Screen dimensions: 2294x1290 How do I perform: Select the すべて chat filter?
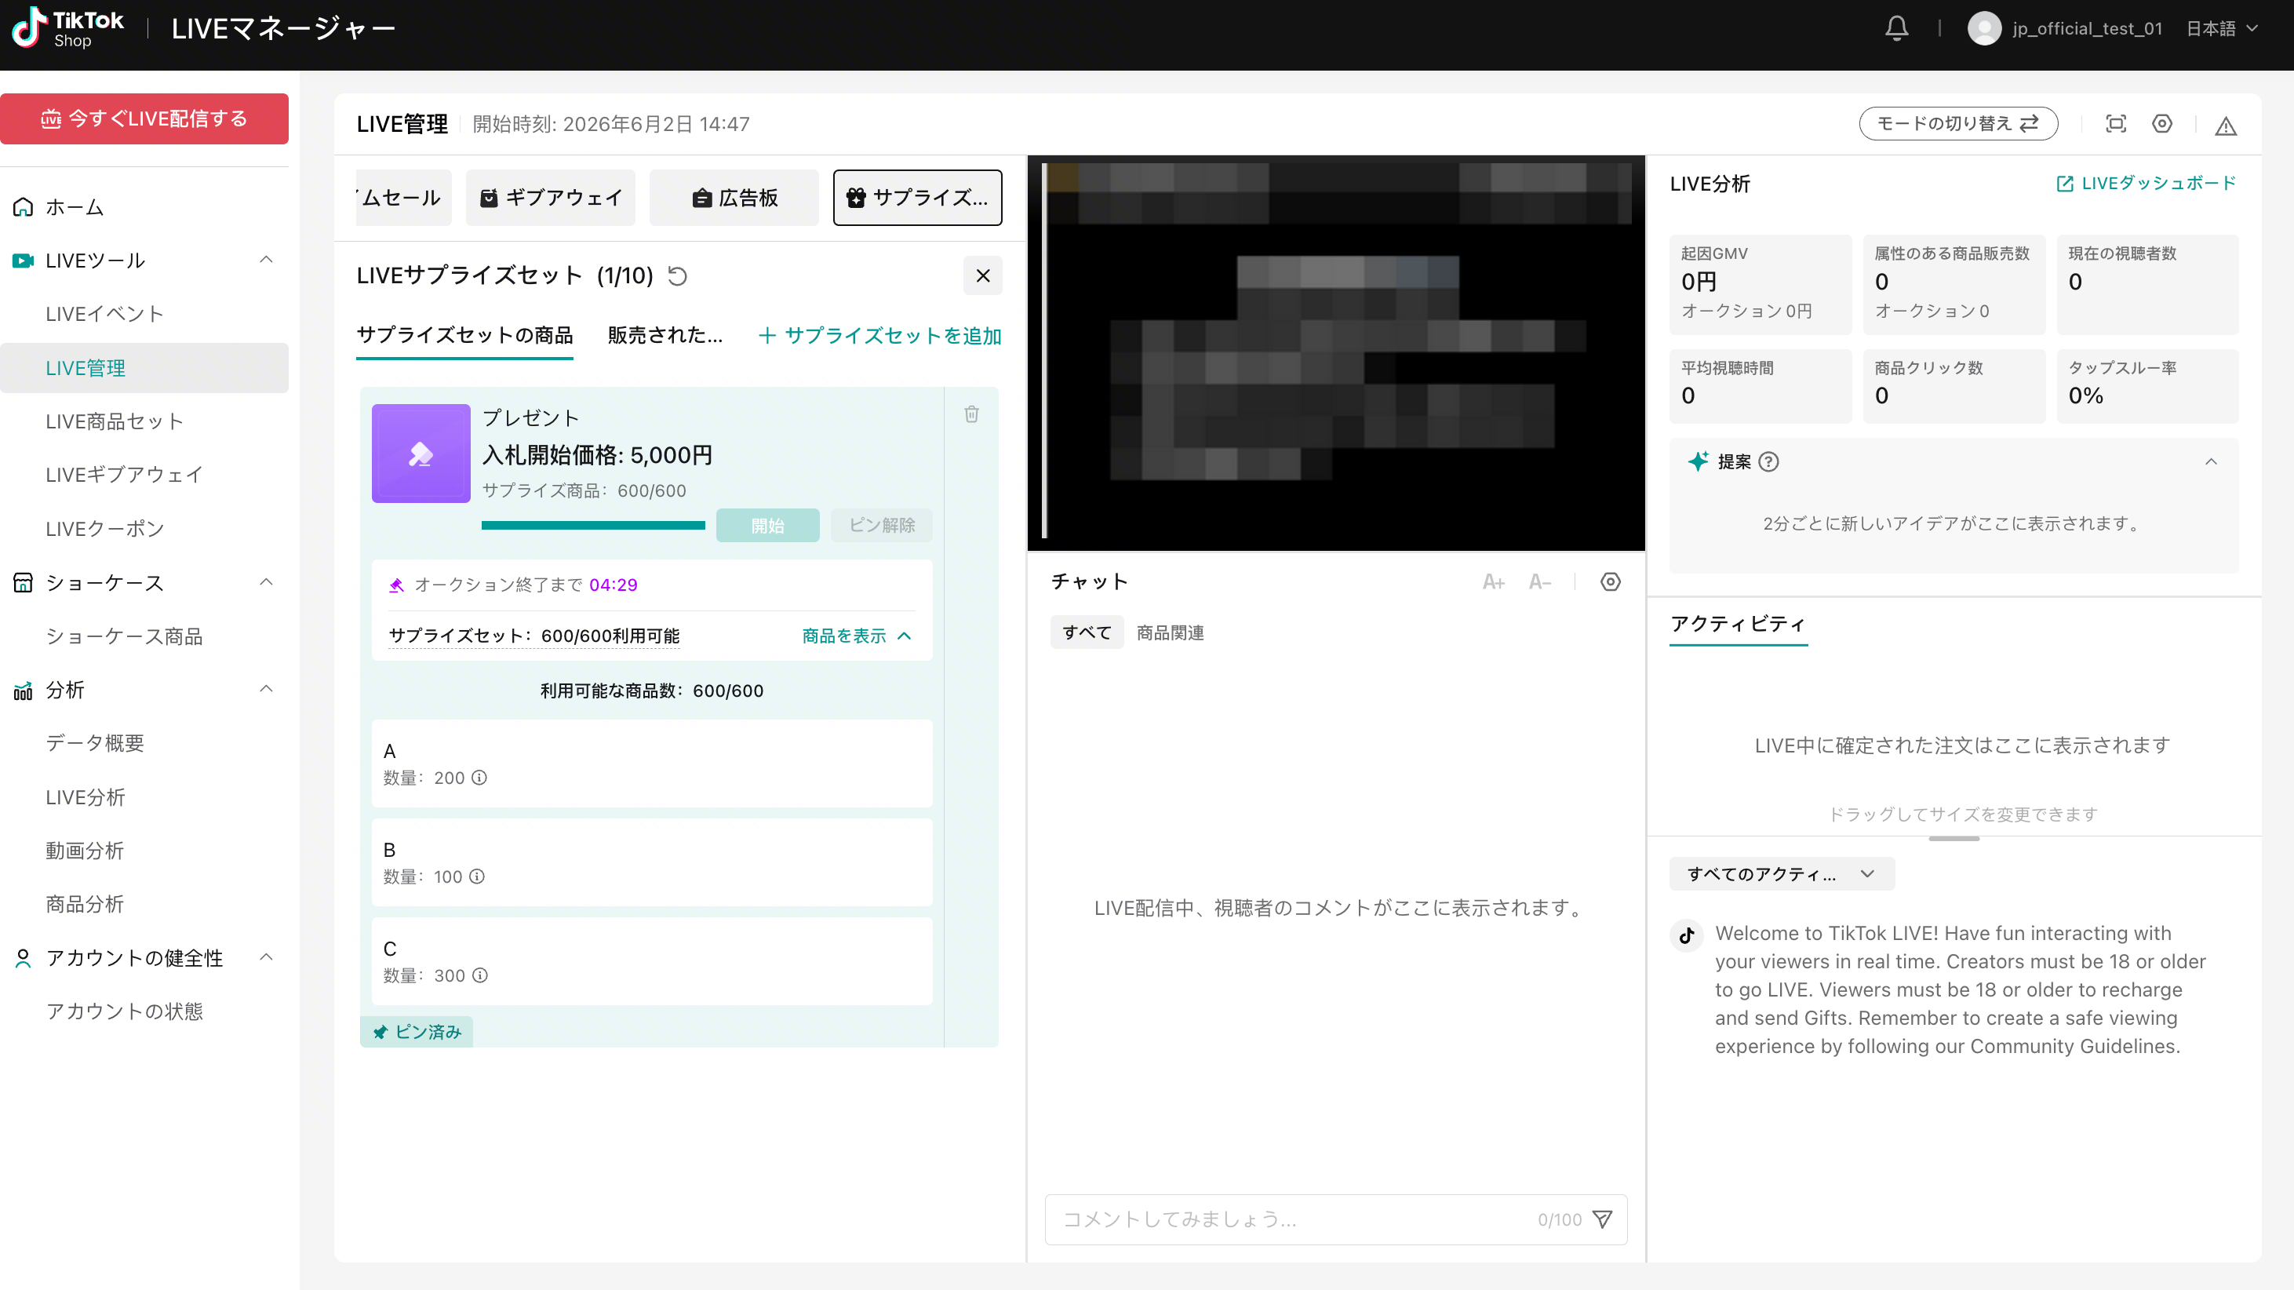1087,633
